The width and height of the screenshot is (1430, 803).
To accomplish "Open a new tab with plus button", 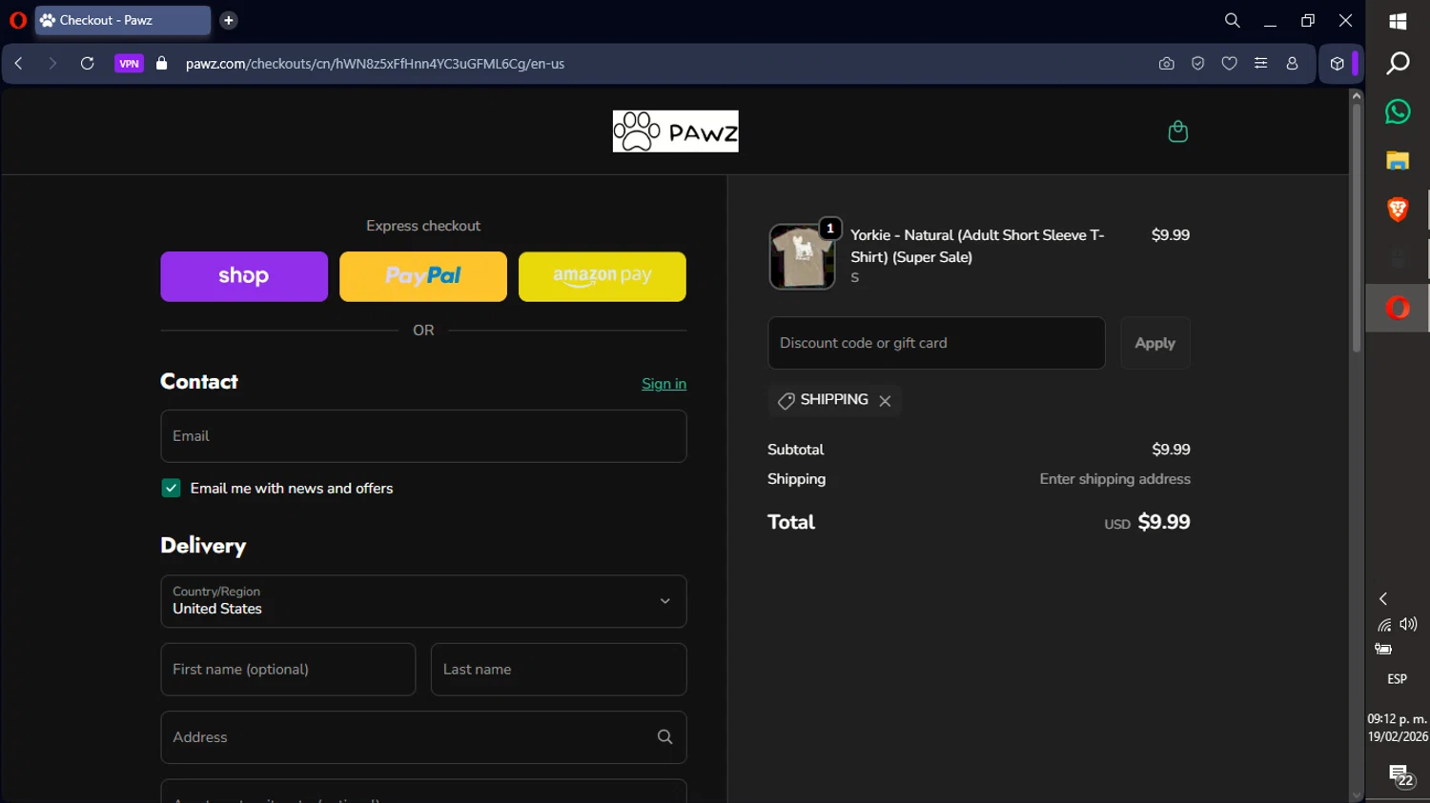I will point(229,20).
